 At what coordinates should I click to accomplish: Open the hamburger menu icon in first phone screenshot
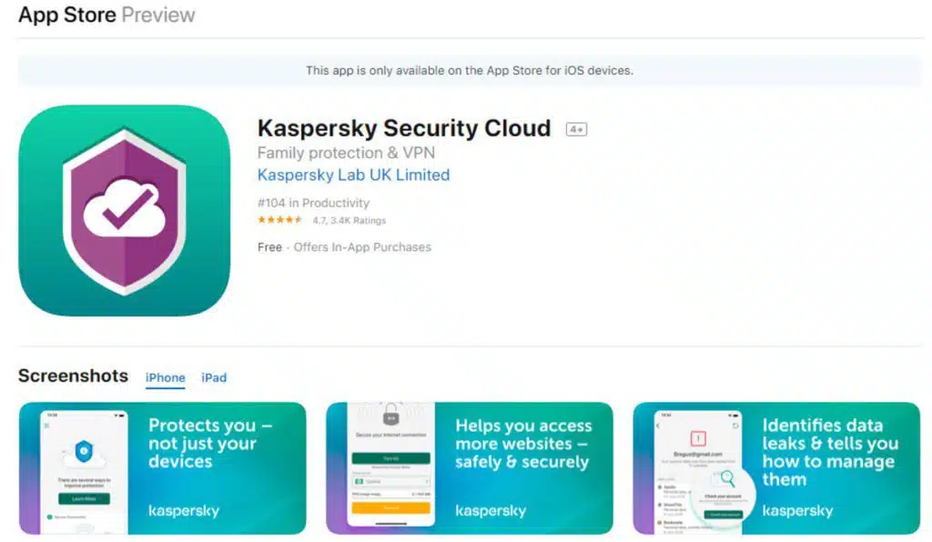tap(46, 425)
